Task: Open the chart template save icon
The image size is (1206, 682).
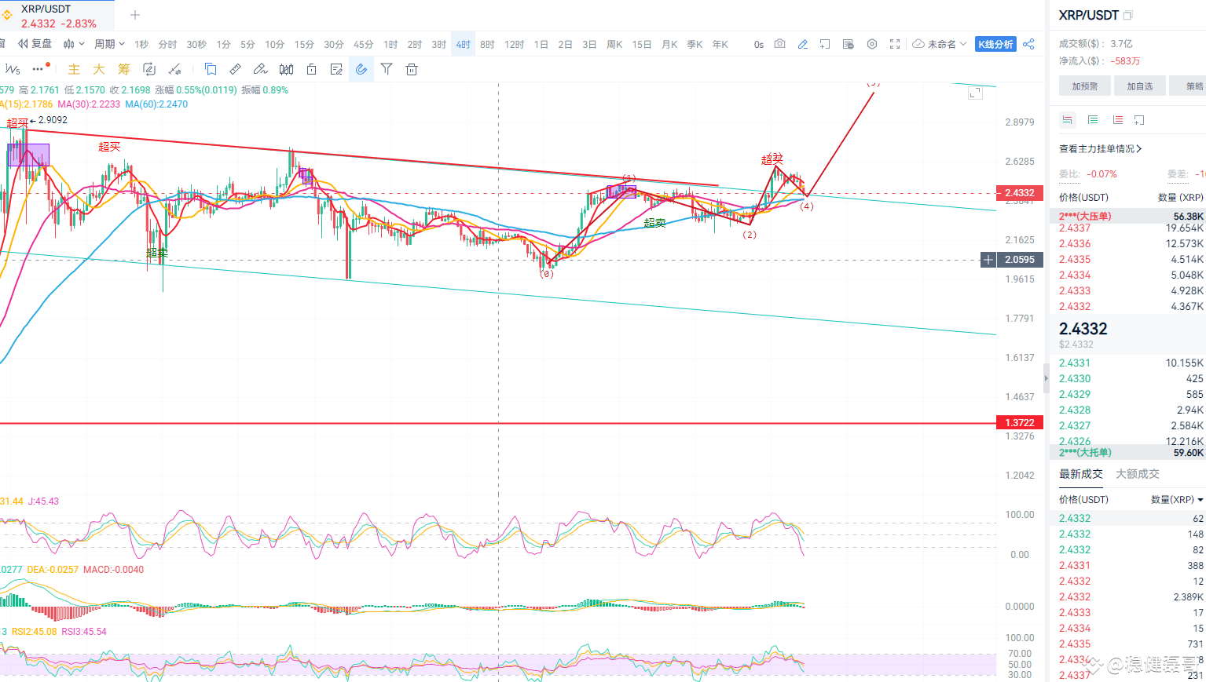Action: tap(848, 44)
